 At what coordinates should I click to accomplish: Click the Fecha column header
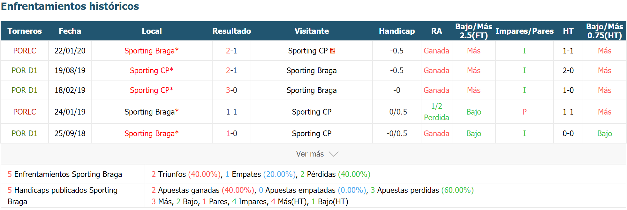[70, 31]
